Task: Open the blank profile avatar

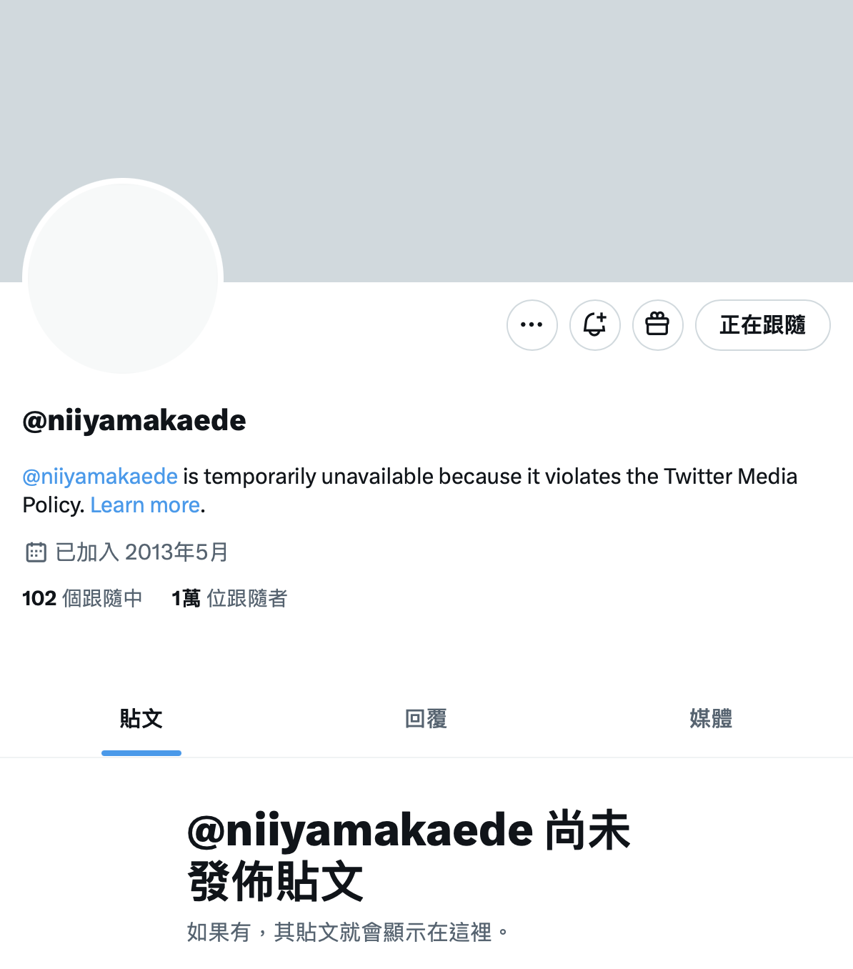Action: click(123, 277)
